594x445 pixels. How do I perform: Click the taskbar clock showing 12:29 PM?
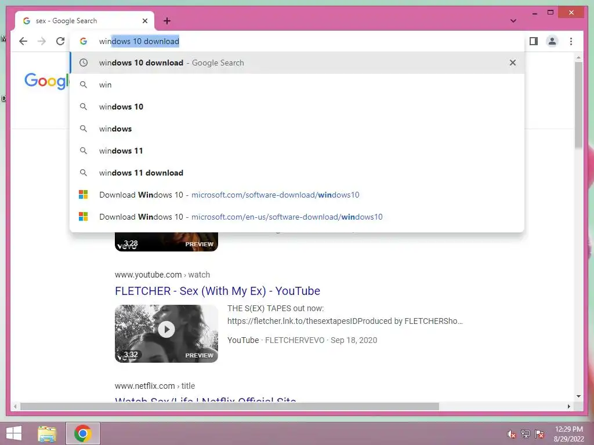[x=569, y=434]
